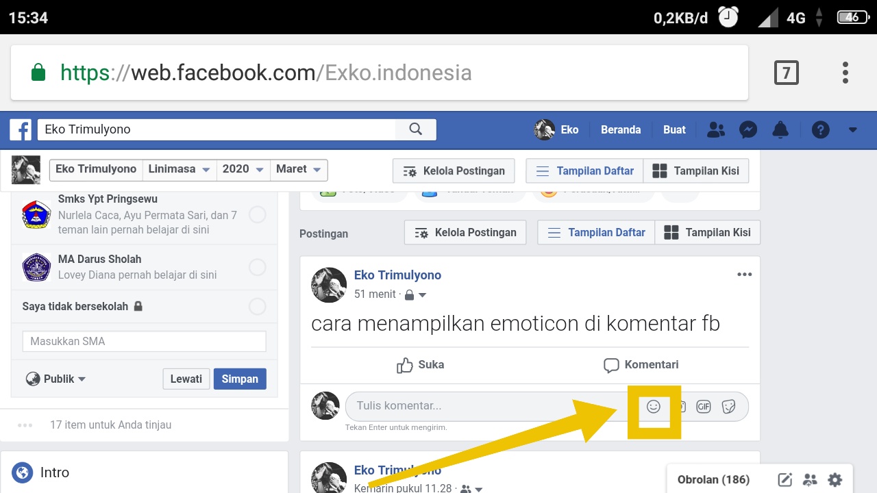Click the battery status indicator
The width and height of the screenshot is (877, 493).
pyautogui.click(x=853, y=17)
